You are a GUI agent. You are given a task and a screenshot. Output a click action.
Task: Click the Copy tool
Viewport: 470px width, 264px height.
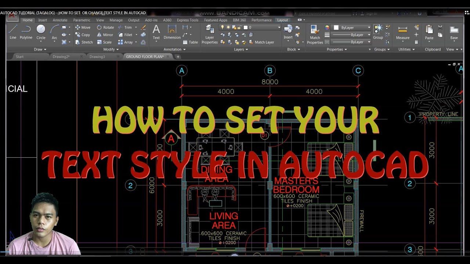[x=83, y=35]
